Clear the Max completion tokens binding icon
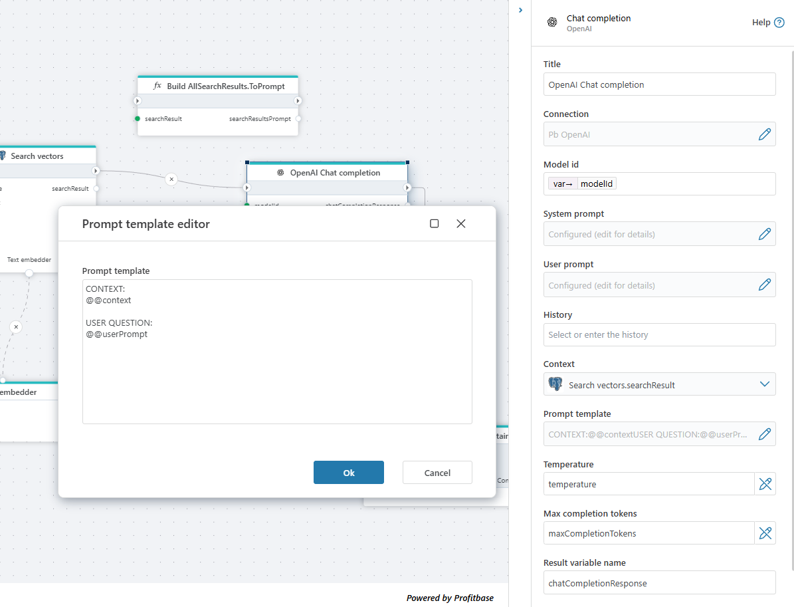794x607 pixels. (x=765, y=533)
